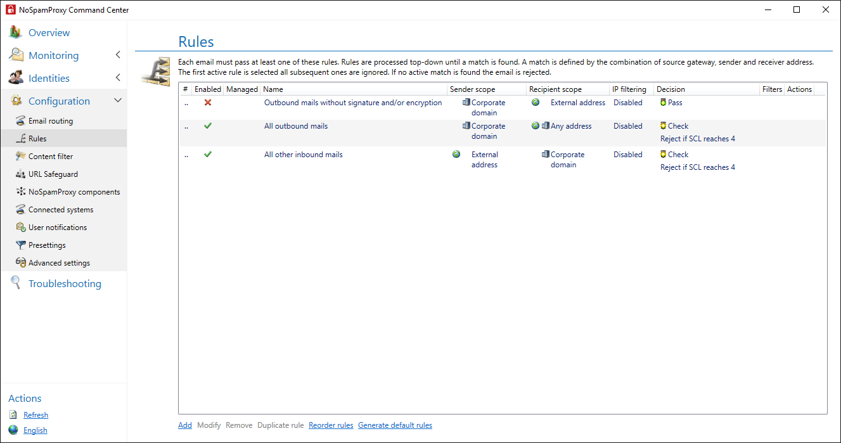
Task: Open the Overview section icon
Action: (x=16, y=32)
